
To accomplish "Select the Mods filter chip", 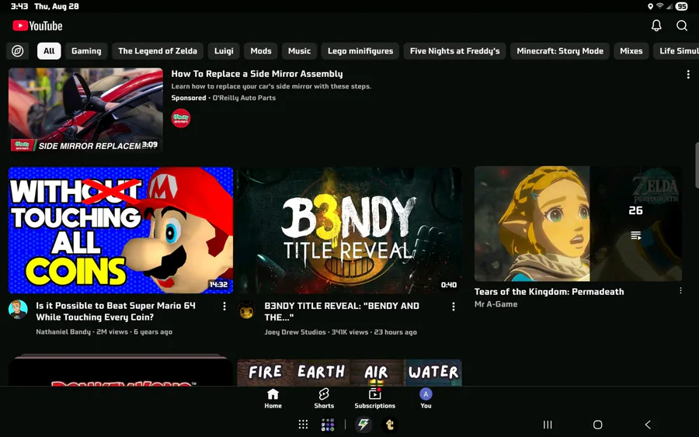I will pyautogui.click(x=261, y=50).
